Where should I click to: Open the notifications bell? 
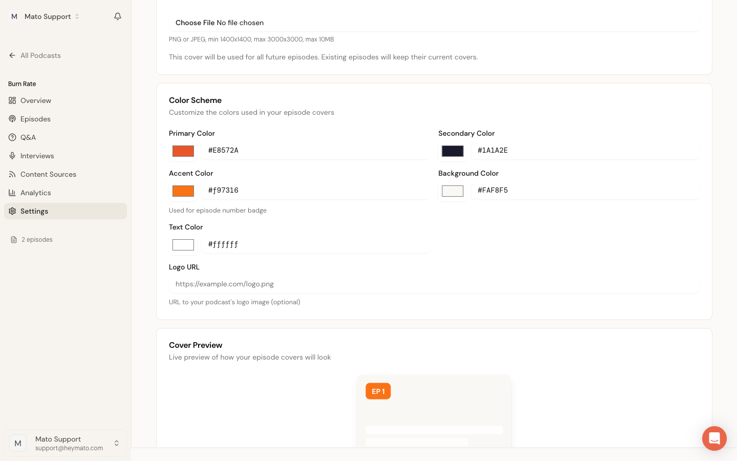[118, 16]
